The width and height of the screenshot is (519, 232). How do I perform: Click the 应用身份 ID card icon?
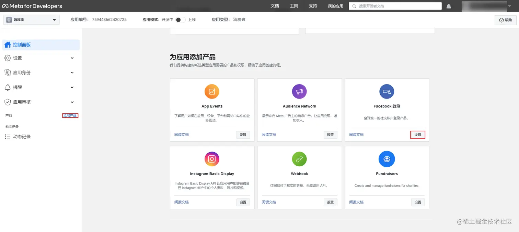tap(8, 73)
